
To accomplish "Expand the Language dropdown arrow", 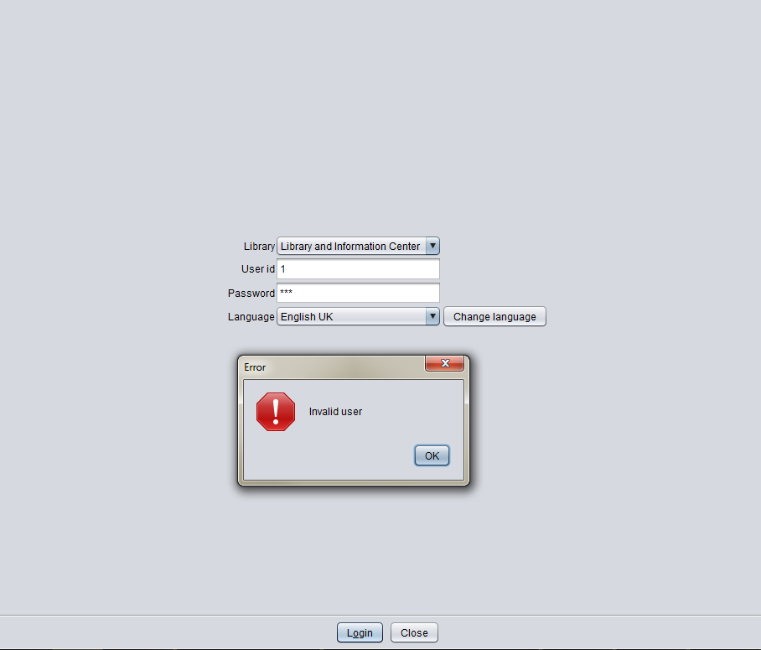I will coord(432,316).
